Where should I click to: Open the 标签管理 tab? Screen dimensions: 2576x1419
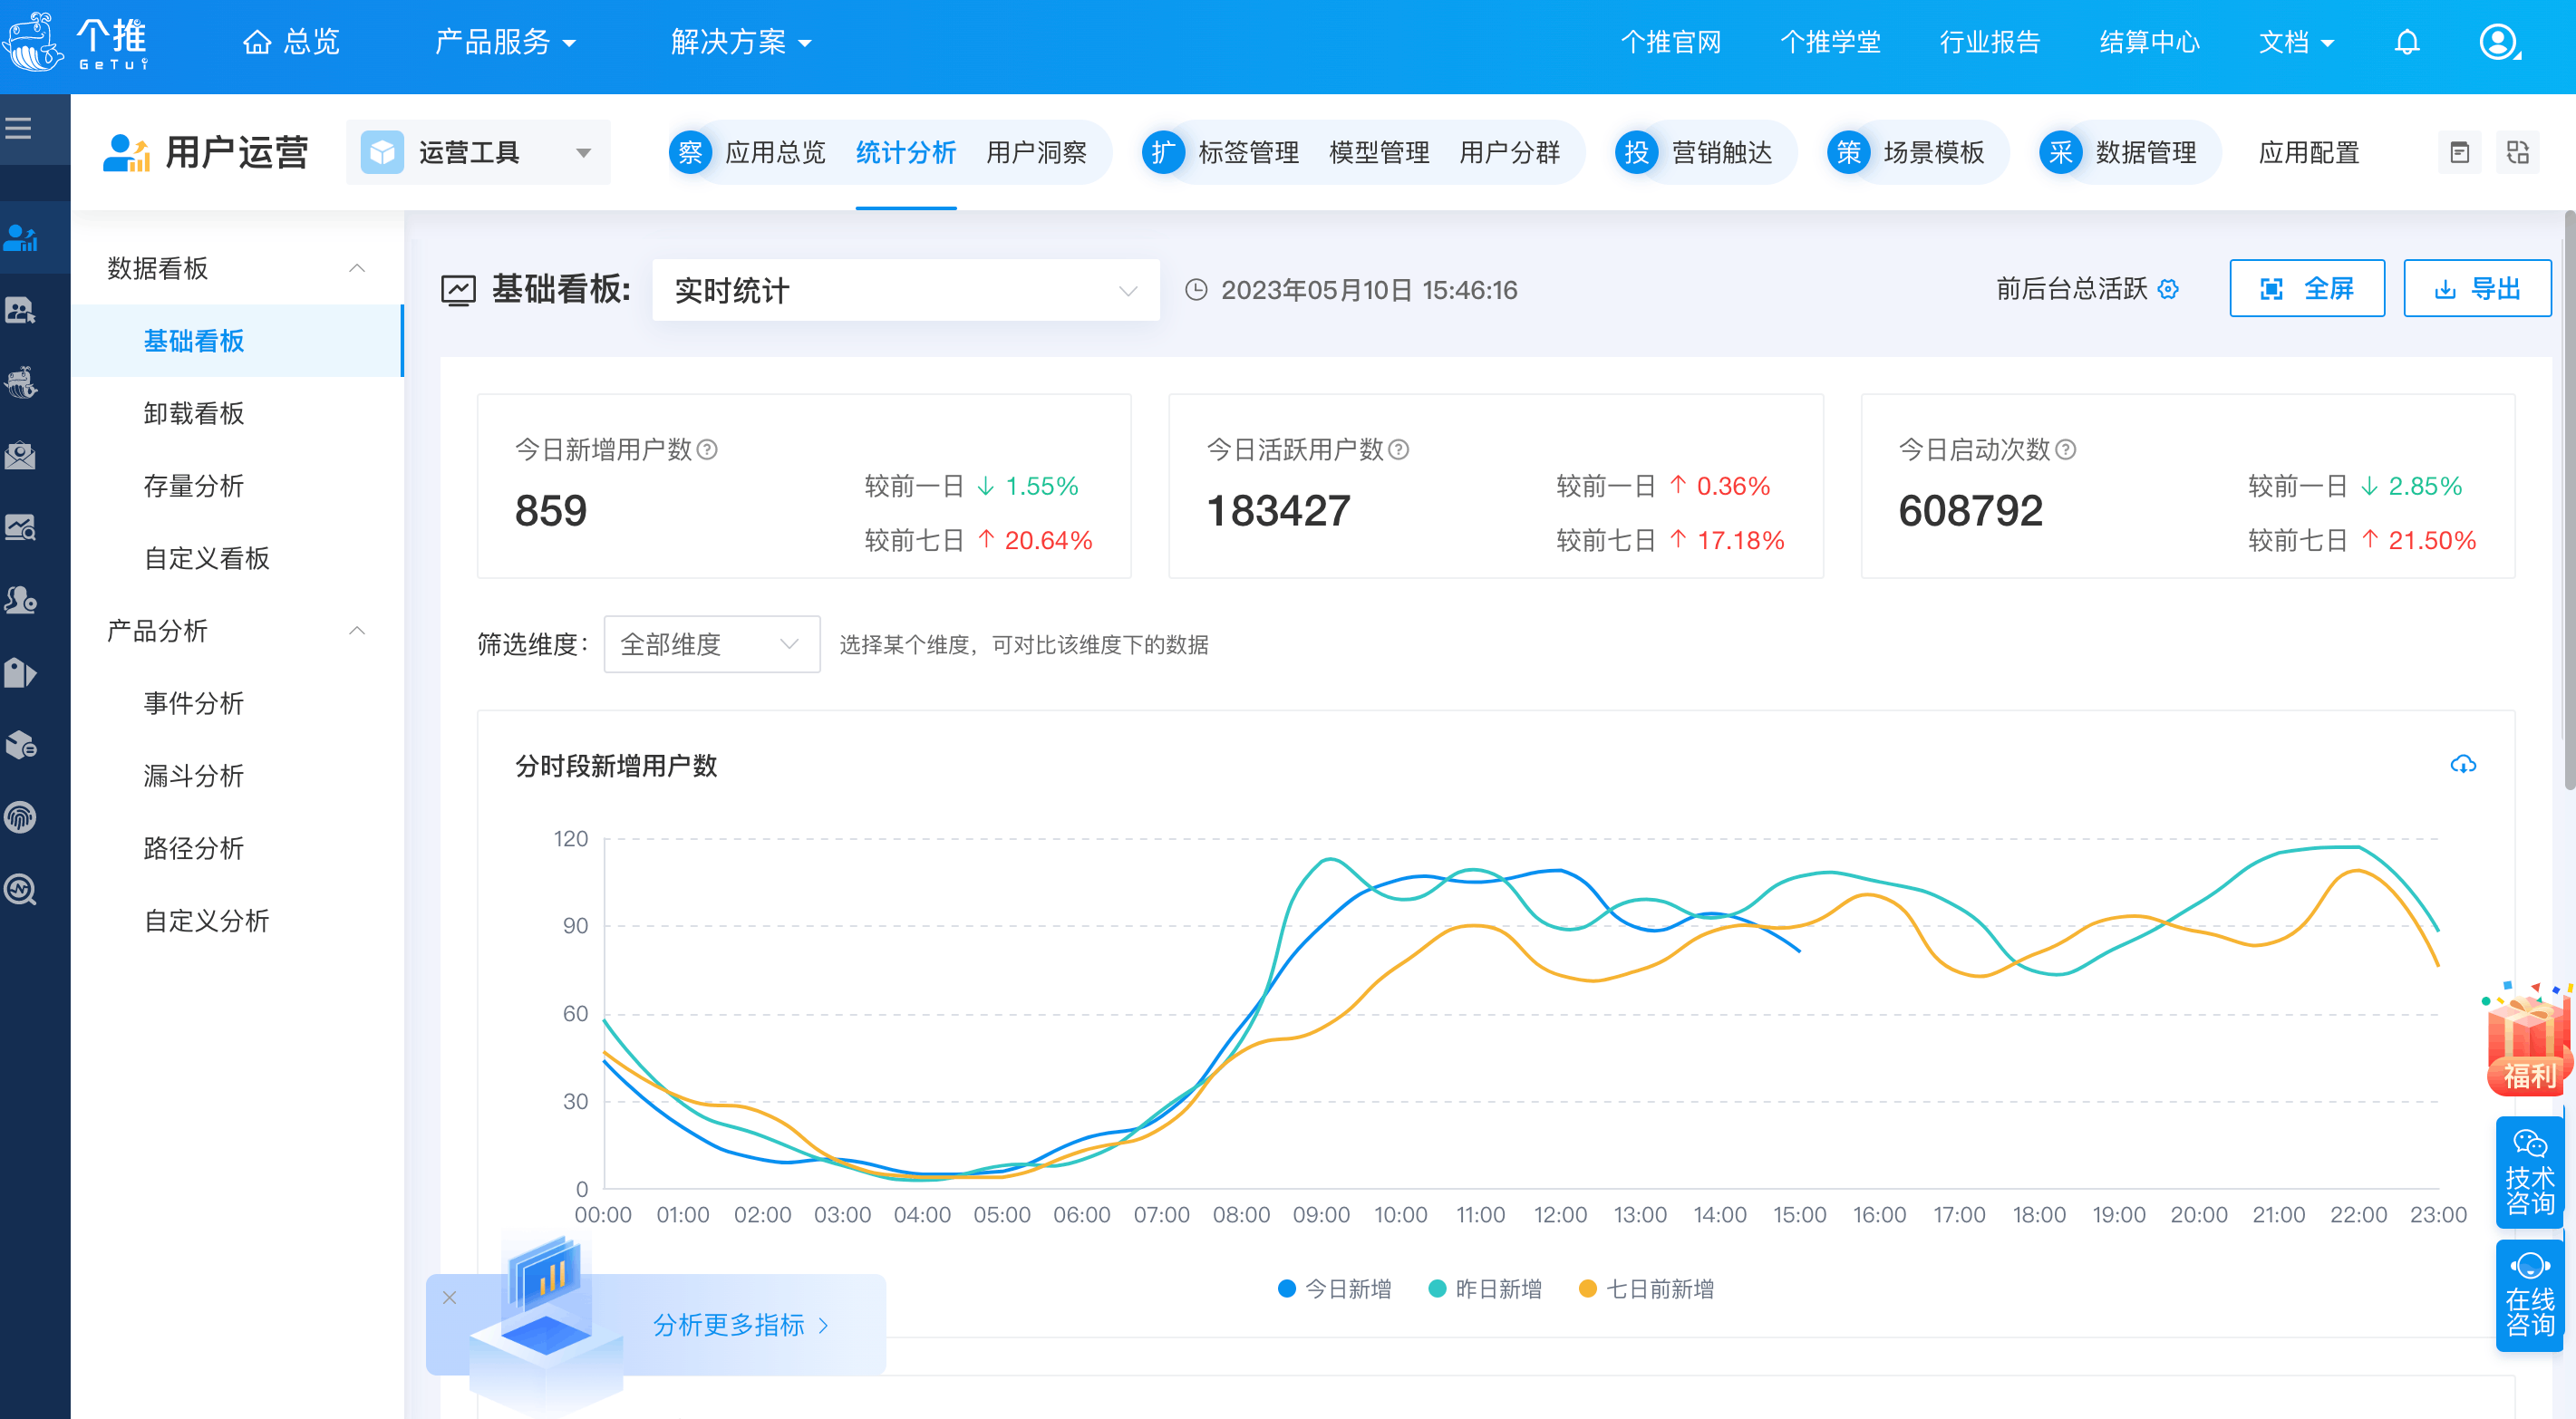tap(1249, 153)
